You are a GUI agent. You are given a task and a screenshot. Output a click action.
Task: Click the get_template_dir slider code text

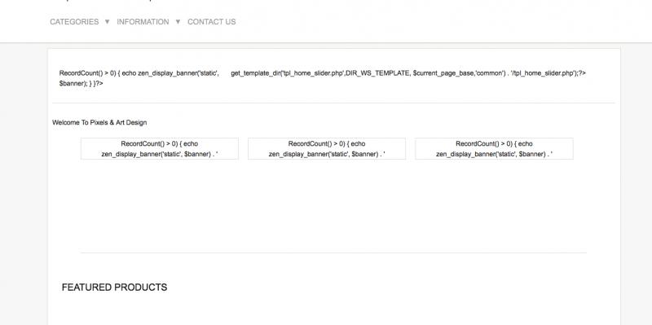408,73
